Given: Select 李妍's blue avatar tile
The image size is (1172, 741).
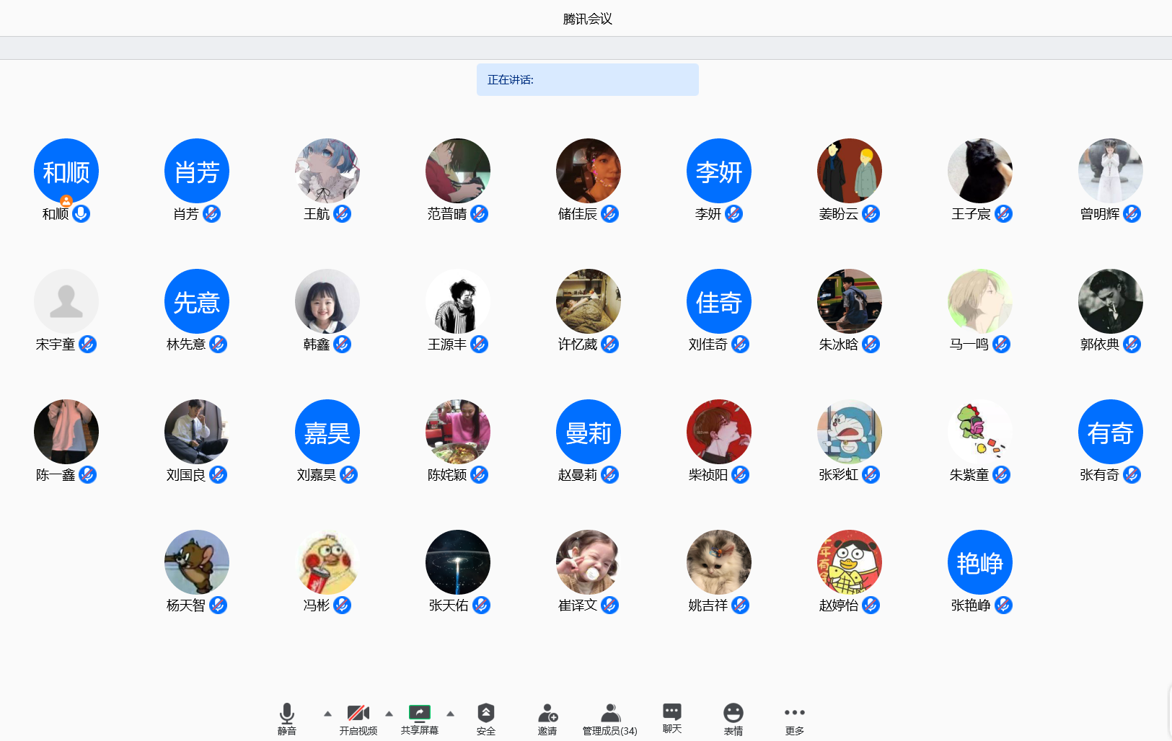Looking at the screenshot, I should tap(718, 171).
